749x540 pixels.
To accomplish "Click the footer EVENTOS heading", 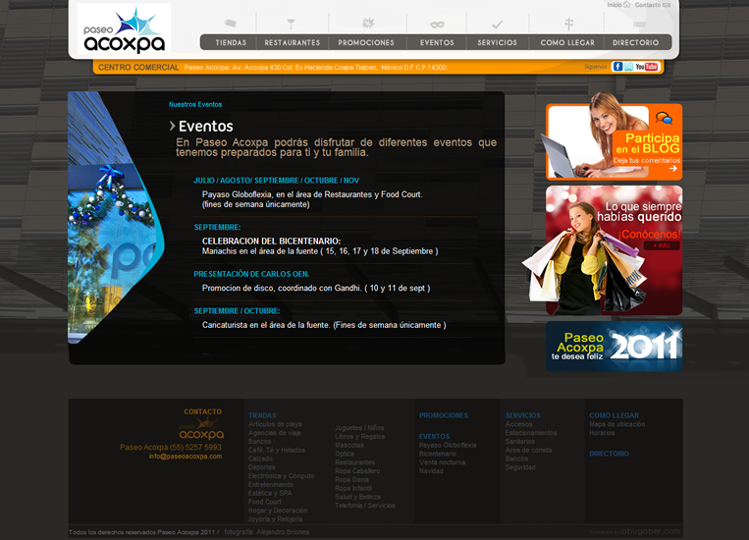I will [x=434, y=436].
